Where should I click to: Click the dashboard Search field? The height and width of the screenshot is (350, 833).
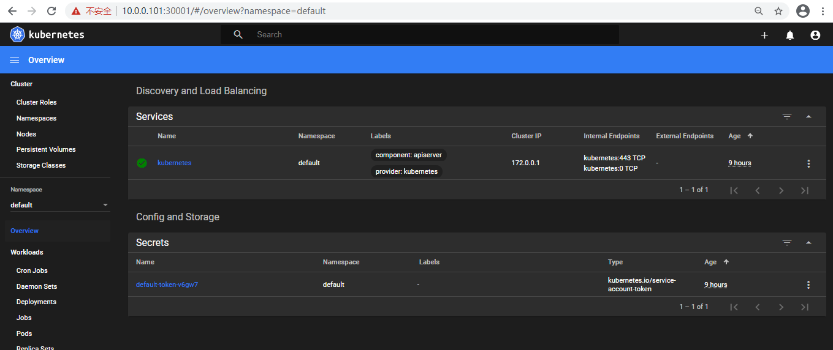click(429, 35)
